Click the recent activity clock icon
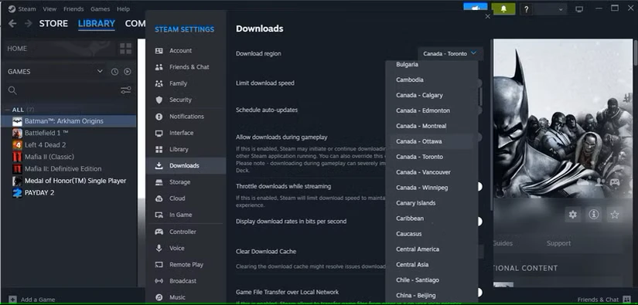The image size is (638, 305). [114, 72]
